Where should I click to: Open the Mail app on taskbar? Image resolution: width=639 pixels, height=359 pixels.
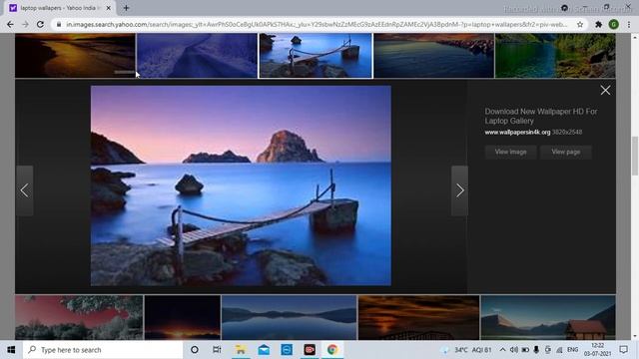(264, 350)
